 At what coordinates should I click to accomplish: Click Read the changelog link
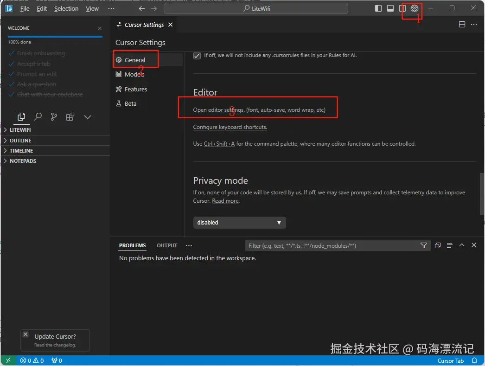click(x=55, y=345)
